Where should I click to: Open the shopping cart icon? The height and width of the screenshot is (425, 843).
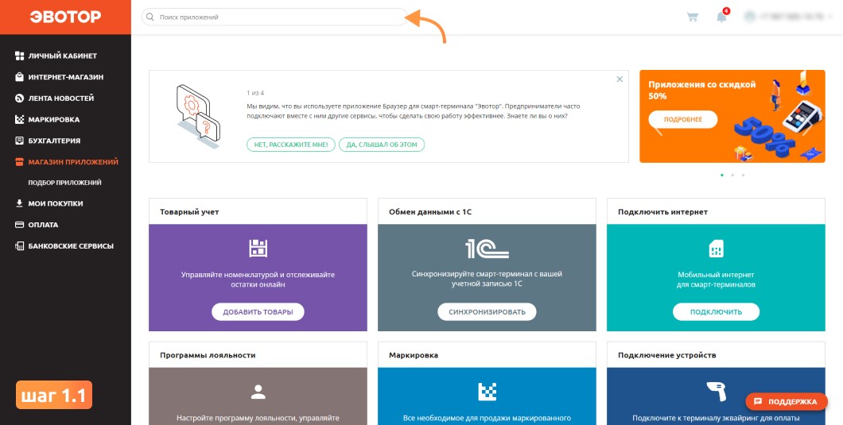(693, 17)
